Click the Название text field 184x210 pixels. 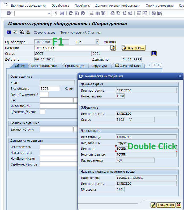pyautogui.click(x=72, y=48)
